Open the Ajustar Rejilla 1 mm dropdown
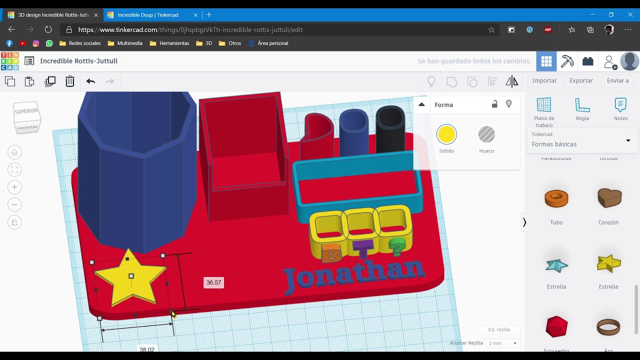The image size is (640, 360). pyautogui.click(x=503, y=343)
